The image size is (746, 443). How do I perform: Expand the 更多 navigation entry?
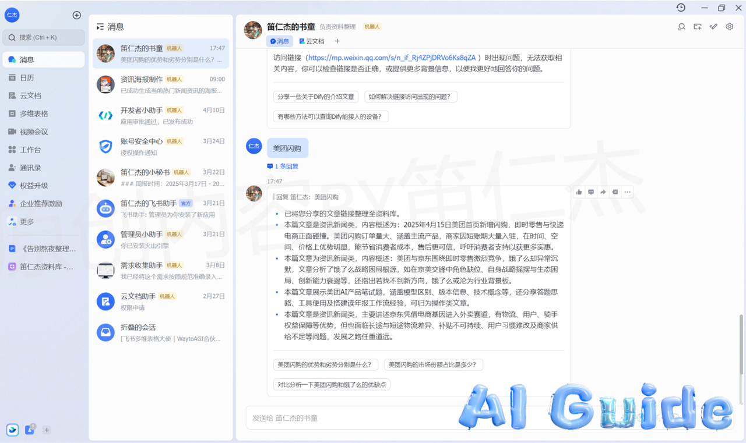(x=44, y=222)
